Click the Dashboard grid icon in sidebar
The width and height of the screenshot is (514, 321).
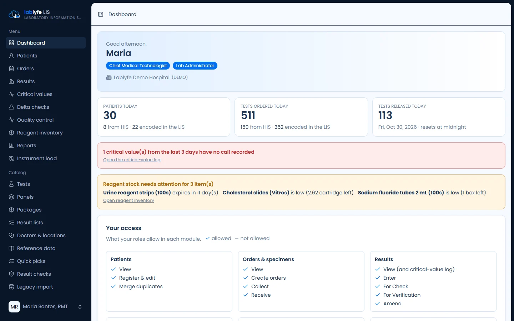point(11,43)
